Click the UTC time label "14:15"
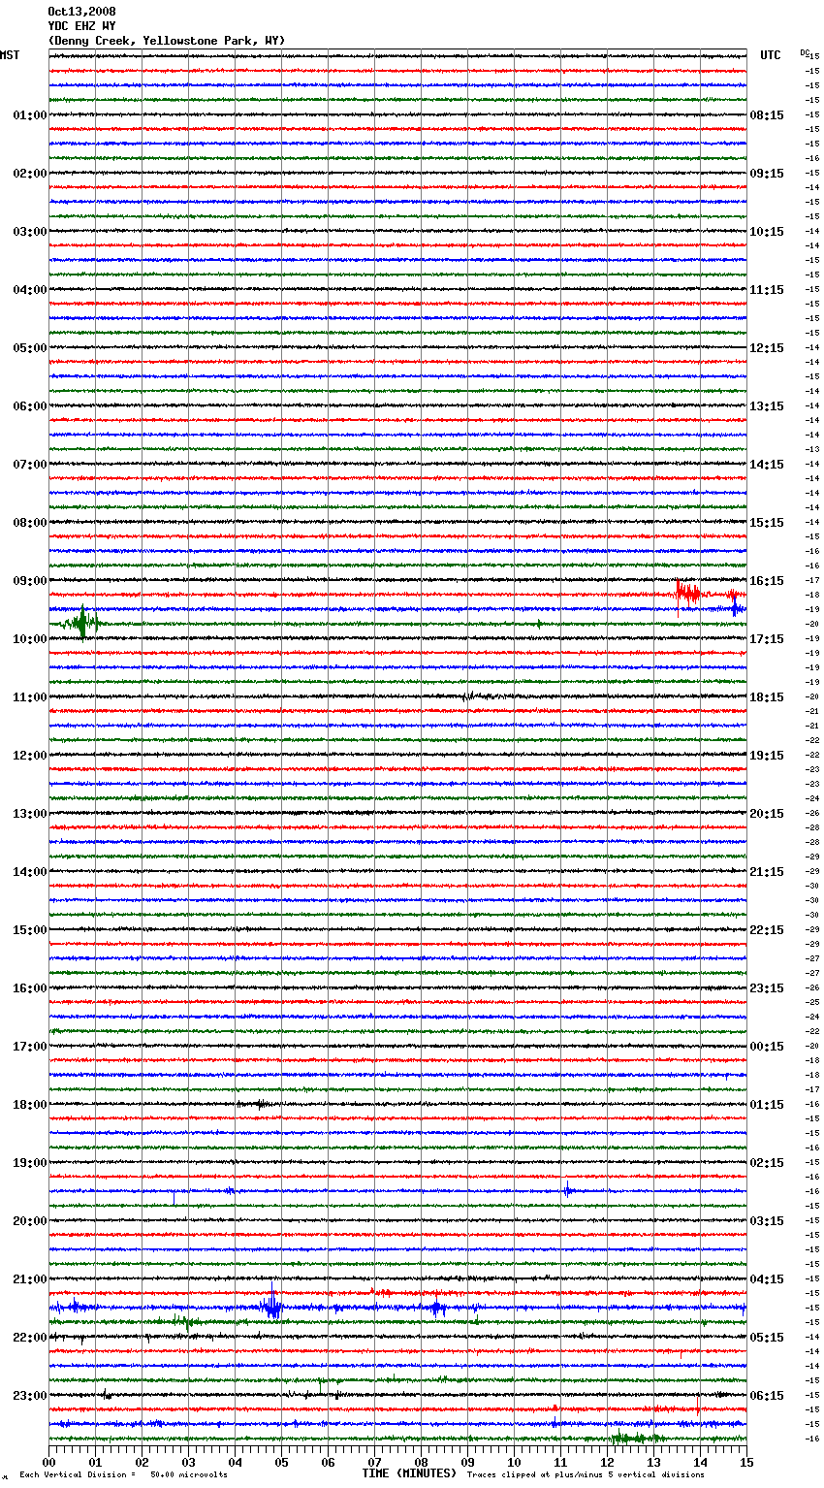Viewport: 824px width, 1488px height. coord(767,465)
